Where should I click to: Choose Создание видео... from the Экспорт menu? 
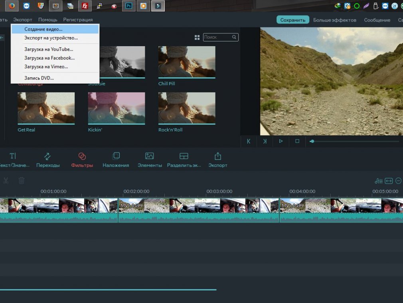(x=43, y=29)
